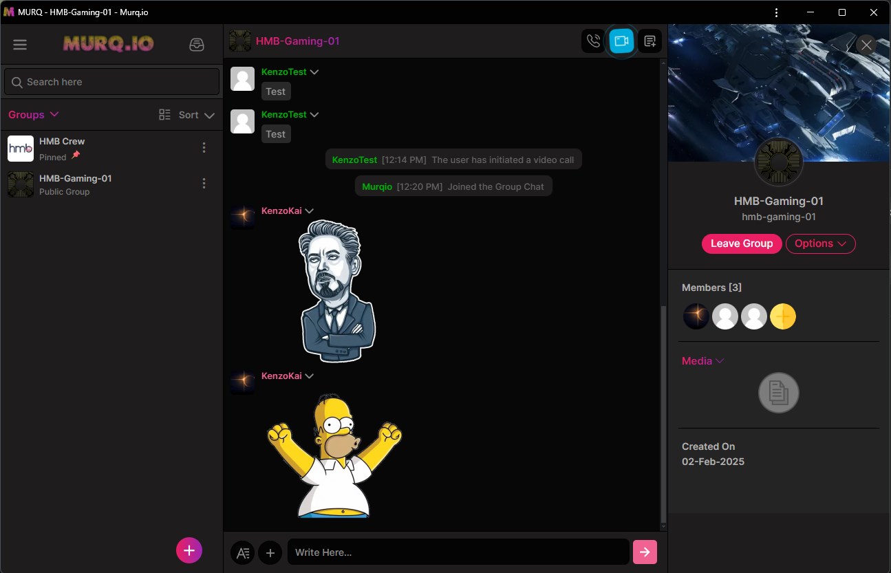
Task: Click the KenzoTest name in video call notice
Action: (x=354, y=160)
